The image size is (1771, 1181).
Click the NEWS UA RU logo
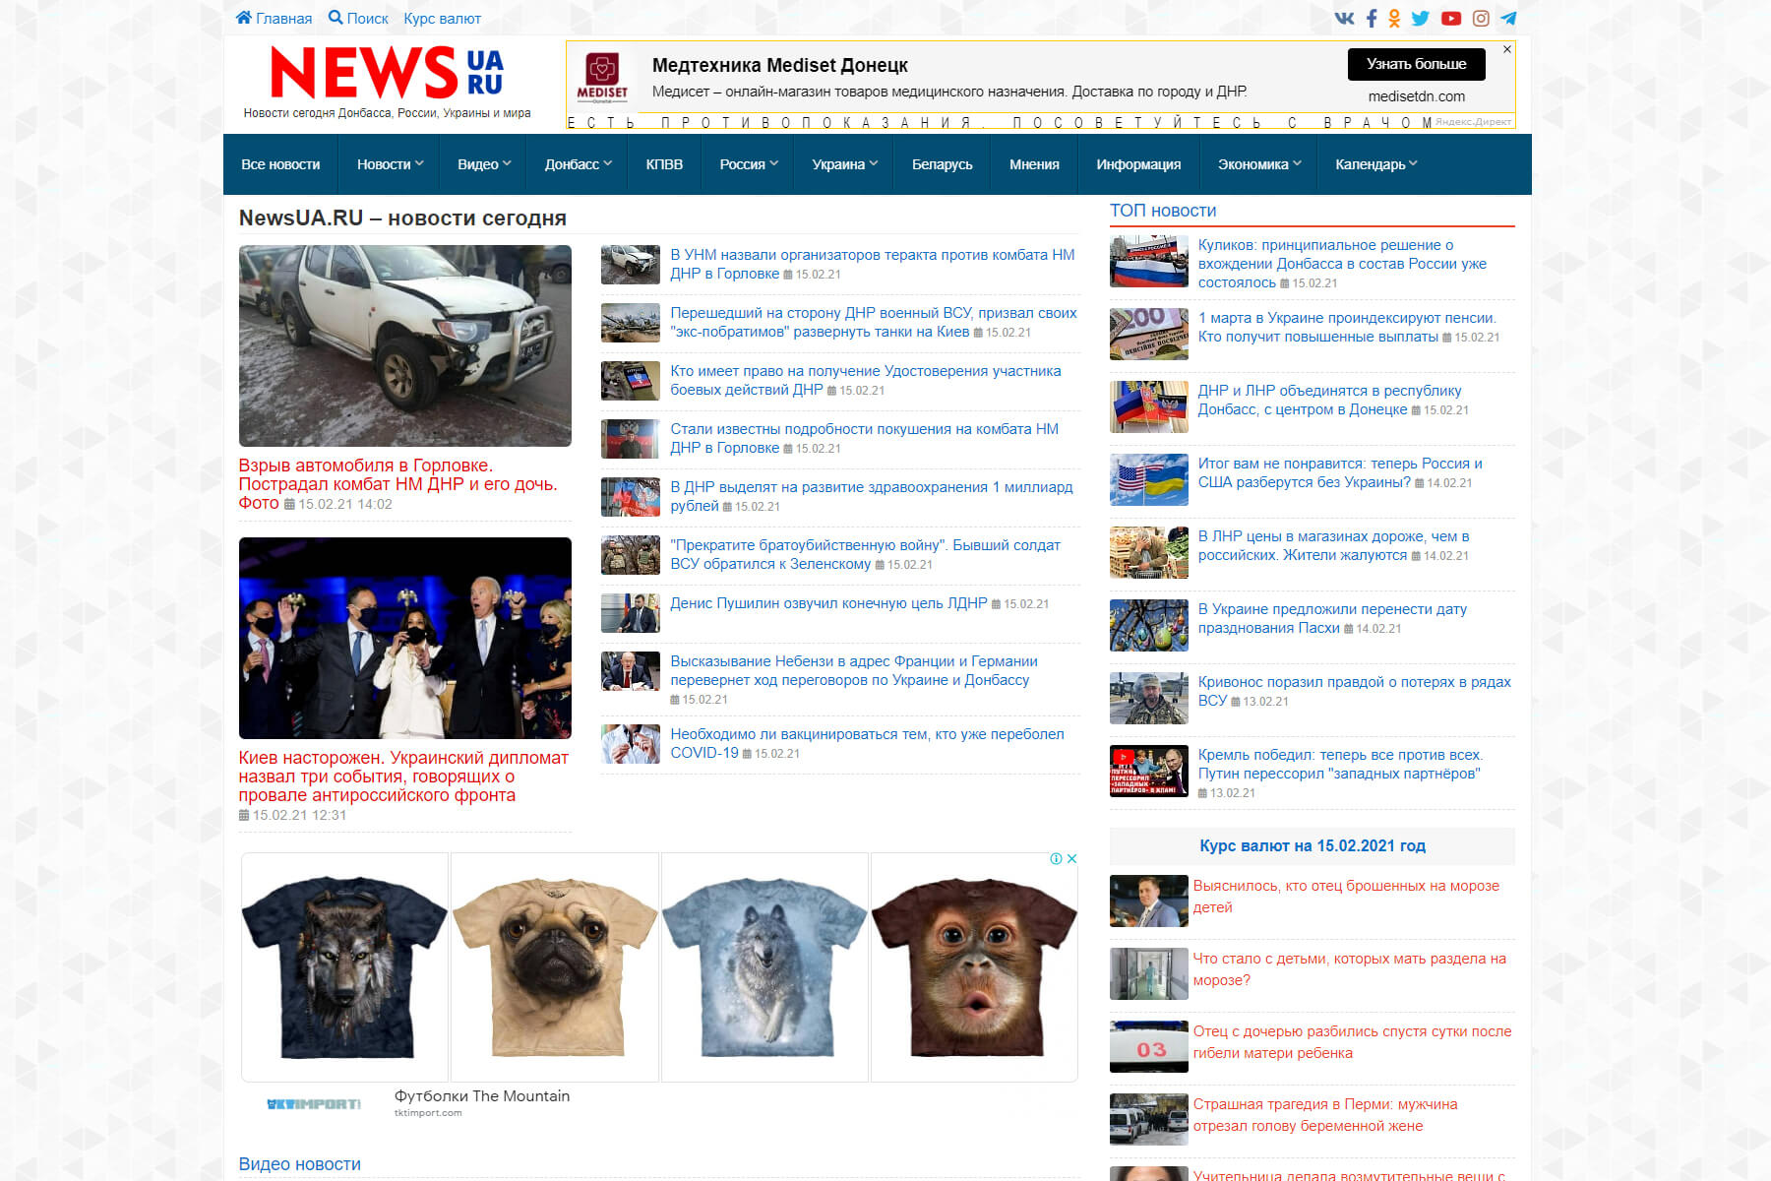click(387, 74)
